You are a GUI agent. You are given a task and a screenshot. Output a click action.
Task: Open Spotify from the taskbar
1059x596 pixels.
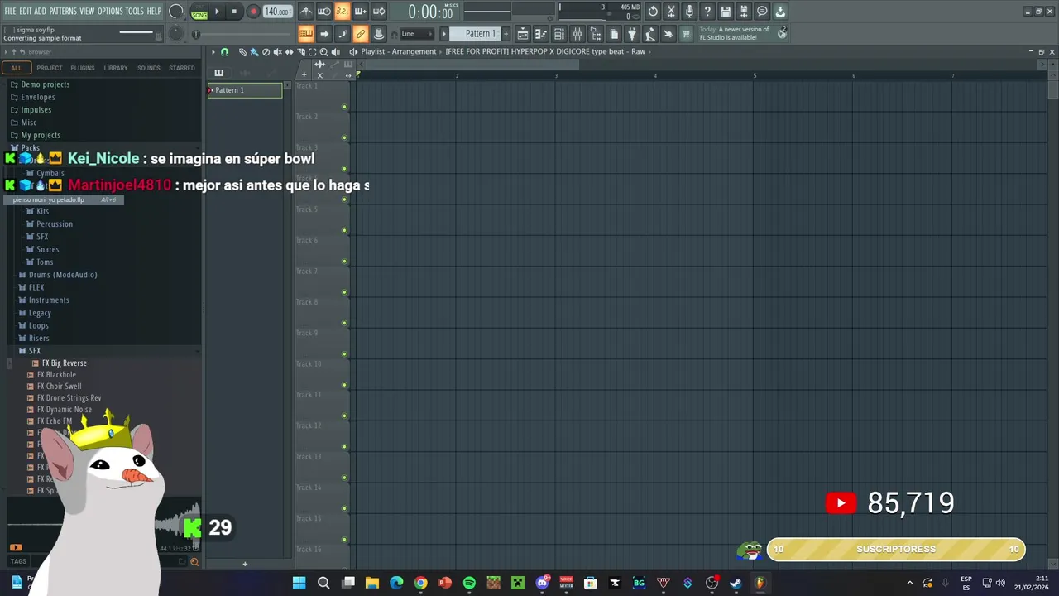pyautogui.click(x=469, y=583)
